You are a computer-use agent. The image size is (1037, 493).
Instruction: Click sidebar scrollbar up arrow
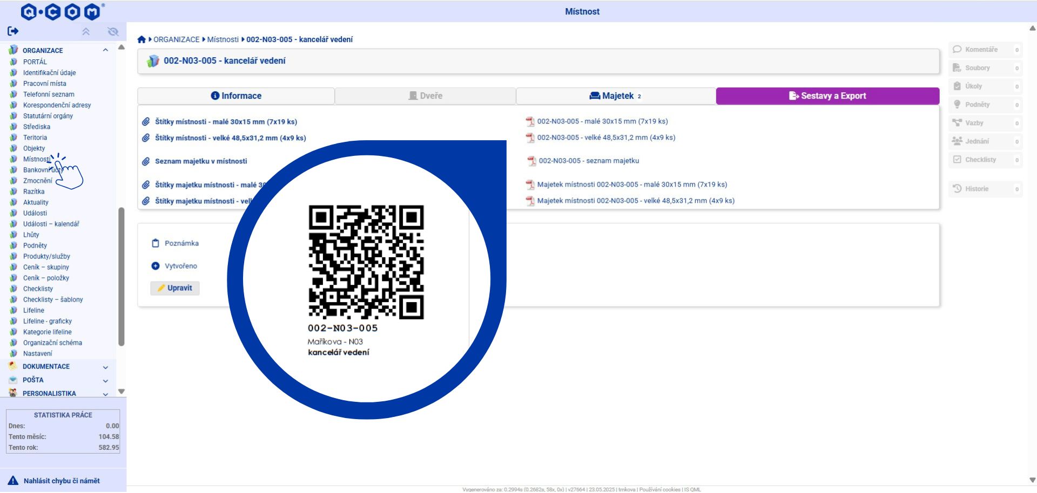(122, 47)
